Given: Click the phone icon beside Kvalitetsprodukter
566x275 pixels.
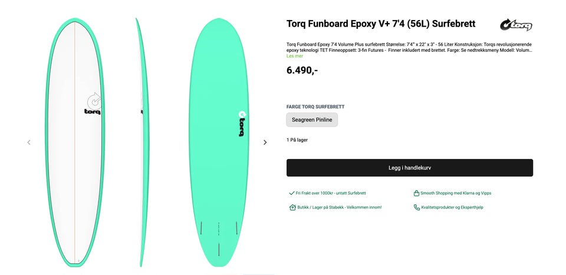Looking at the screenshot, I should point(417,207).
